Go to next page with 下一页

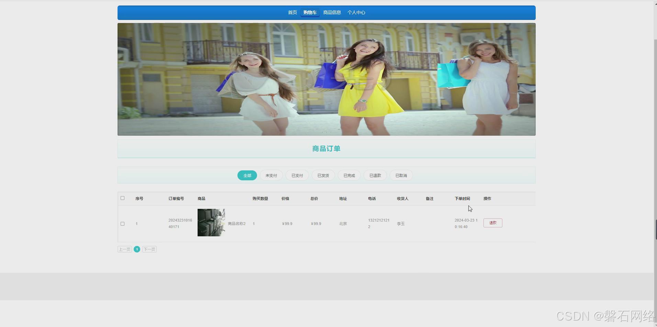tap(149, 249)
